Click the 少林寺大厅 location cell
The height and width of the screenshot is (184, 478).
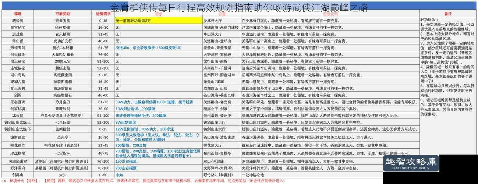point(222,21)
